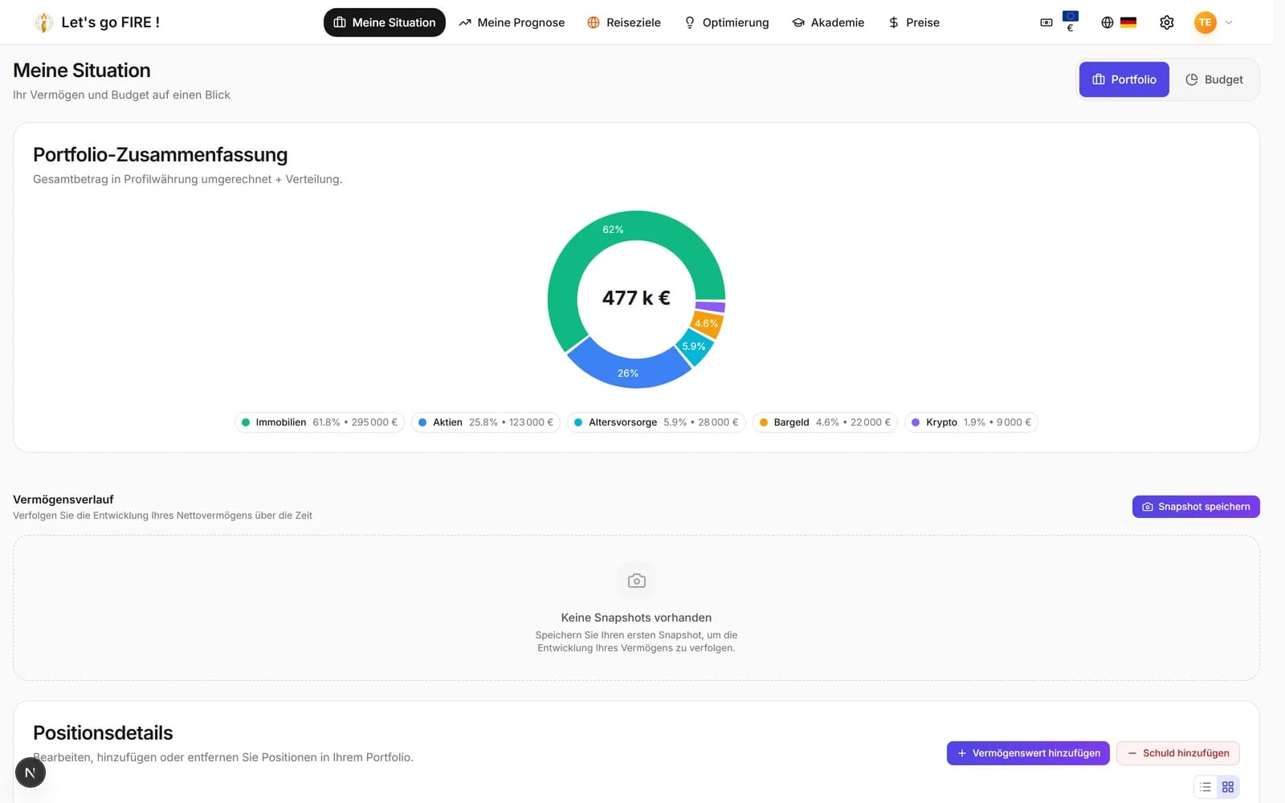The image size is (1285, 803).
Task: Select Krypto legend chip
Action: [971, 422]
